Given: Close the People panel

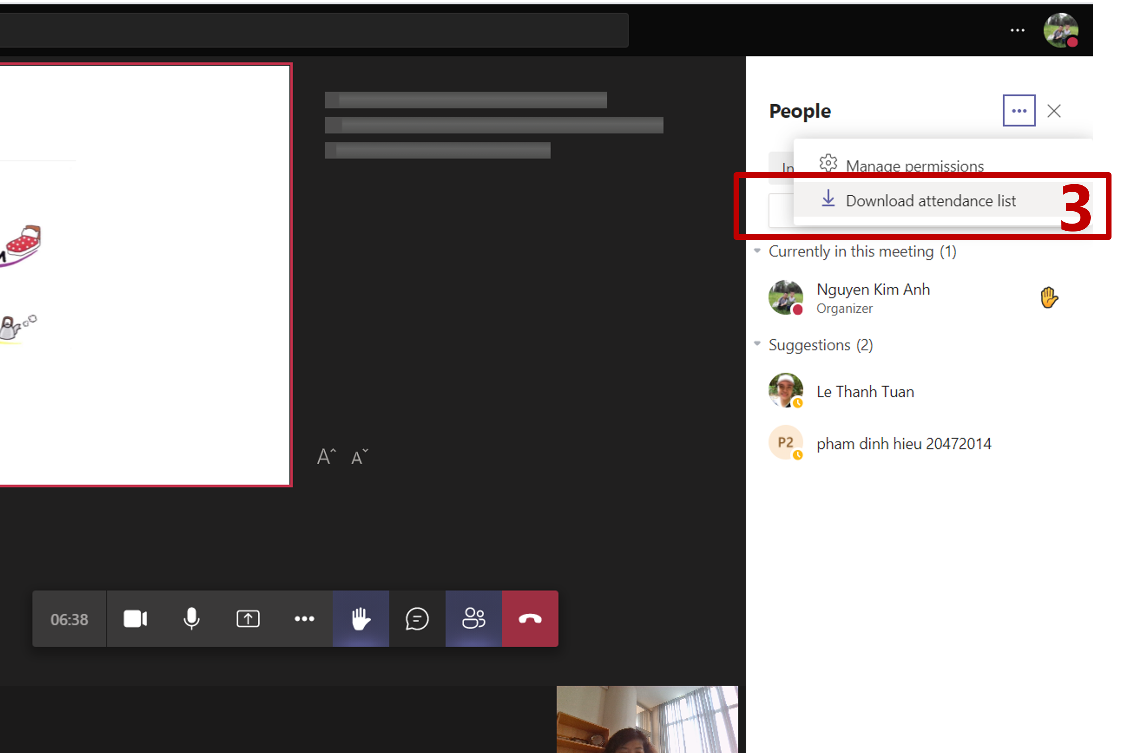Looking at the screenshot, I should coord(1054,111).
